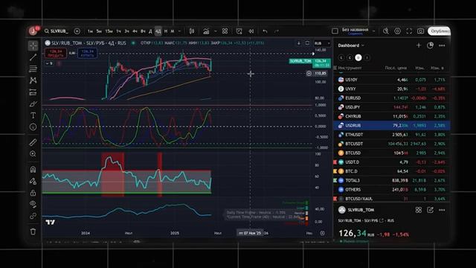Select the brush drawing tool
This screenshot has width=476, height=268.
click(x=33, y=104)
